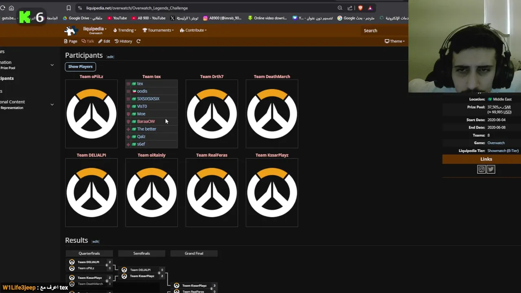Screen dimensions: 521x293
Task: Open Overwatch game link
Action: (x=496, y=143)
